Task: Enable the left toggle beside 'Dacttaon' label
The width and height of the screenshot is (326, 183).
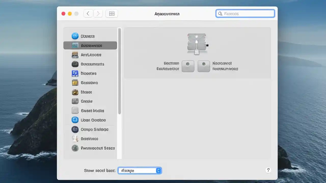Action: tap(188, 66)
